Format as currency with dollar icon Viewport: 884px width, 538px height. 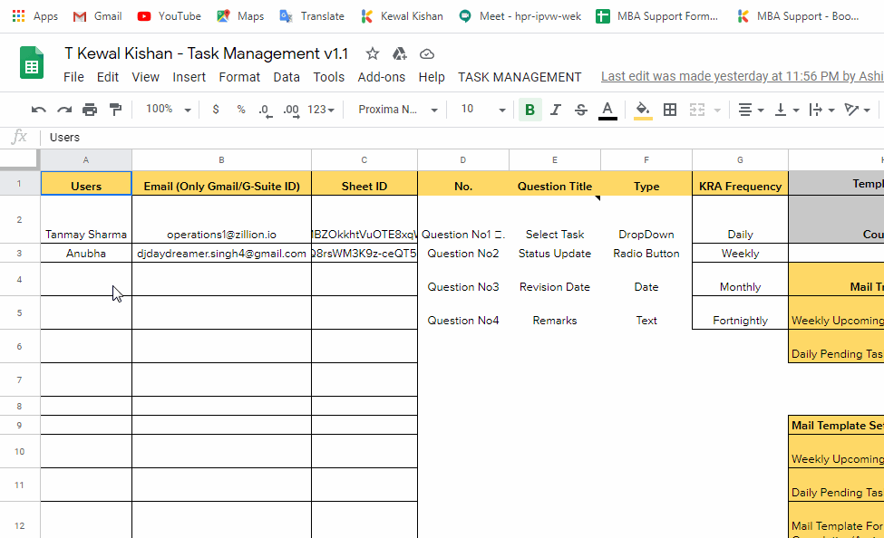click(216, 110)
